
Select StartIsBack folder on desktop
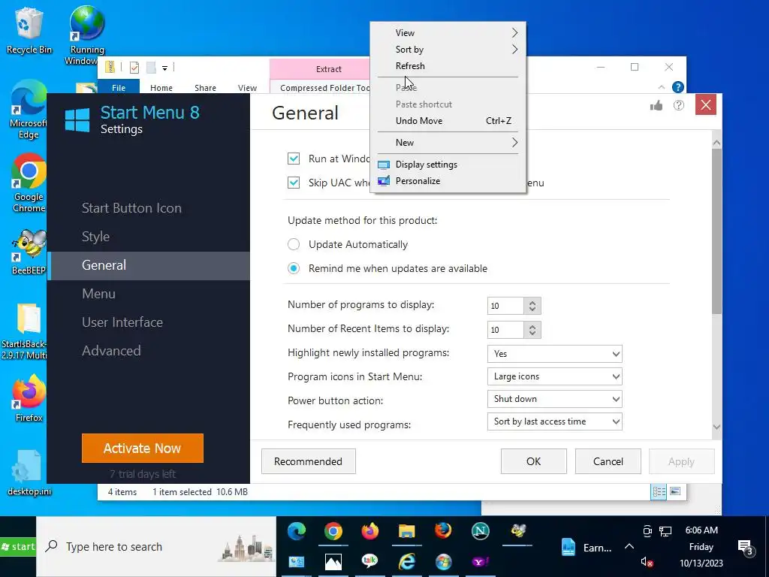coord(25,331)
